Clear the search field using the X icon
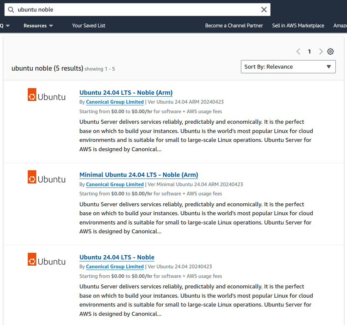 tap(264, 9)
